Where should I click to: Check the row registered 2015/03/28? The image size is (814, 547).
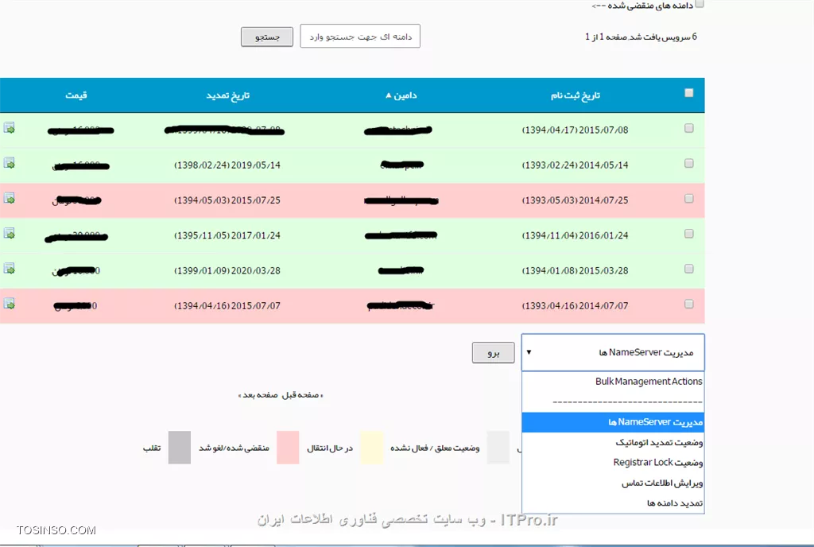pos(689,269)
